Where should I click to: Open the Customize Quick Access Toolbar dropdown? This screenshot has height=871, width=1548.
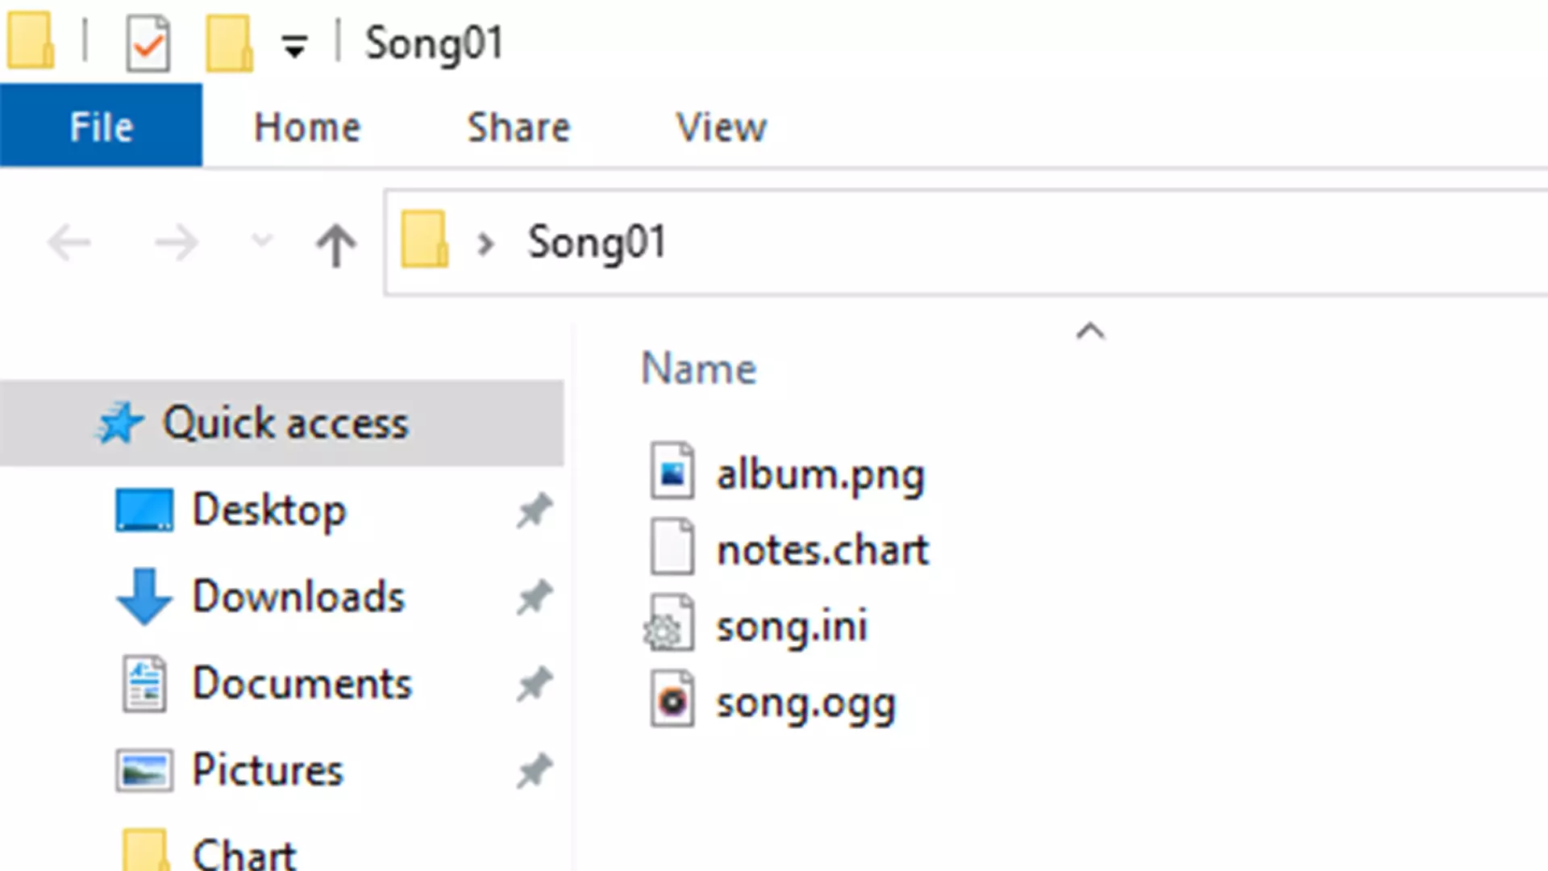pyautogui.click(x=294, y=47)
